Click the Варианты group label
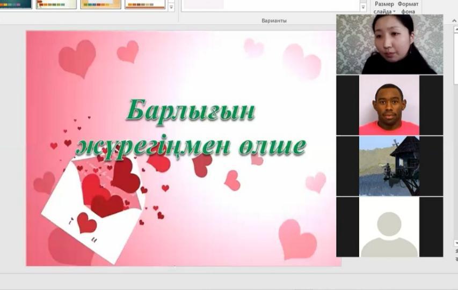 274,20
